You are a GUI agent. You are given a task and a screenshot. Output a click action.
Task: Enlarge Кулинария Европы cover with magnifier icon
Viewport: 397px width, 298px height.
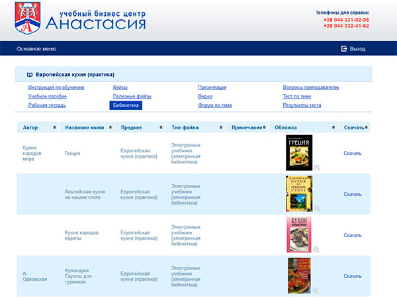317,290
